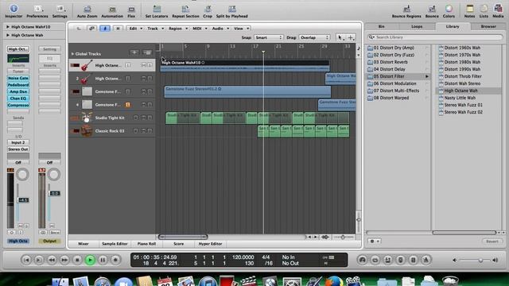Click the Rewind transport control
The image size is (509, 286).
tap(52, 260)
